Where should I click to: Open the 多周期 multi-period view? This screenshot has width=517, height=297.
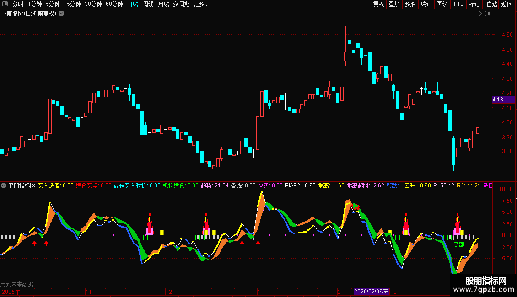pos(181,4)
